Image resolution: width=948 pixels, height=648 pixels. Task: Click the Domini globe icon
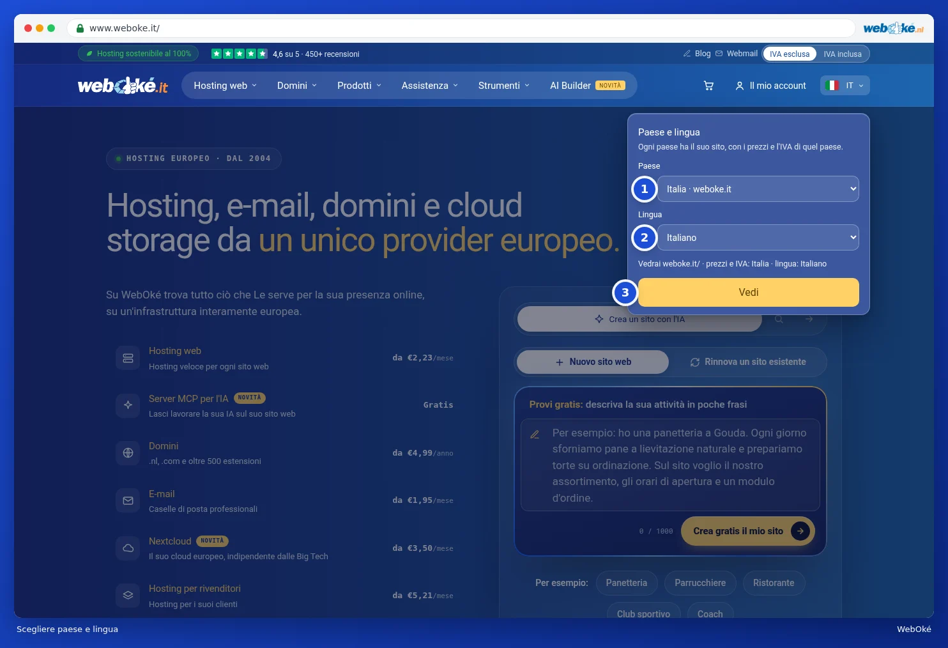coord(128,453)
